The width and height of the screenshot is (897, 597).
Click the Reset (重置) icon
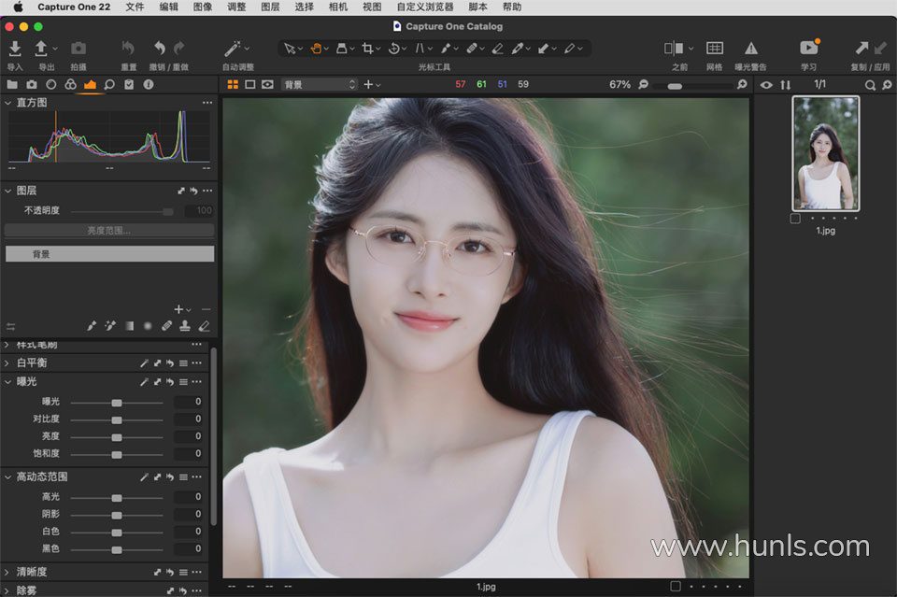point(128,49)
